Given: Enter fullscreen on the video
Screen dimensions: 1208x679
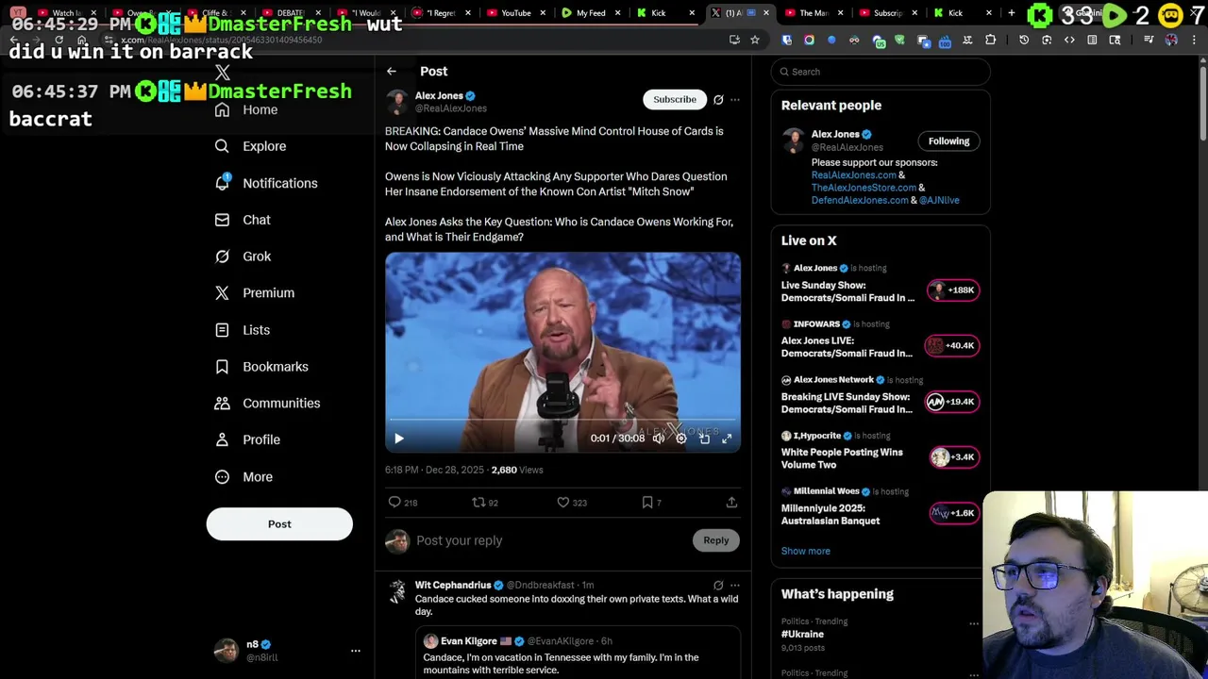Looking at the screenshot, I should (727, 439).
